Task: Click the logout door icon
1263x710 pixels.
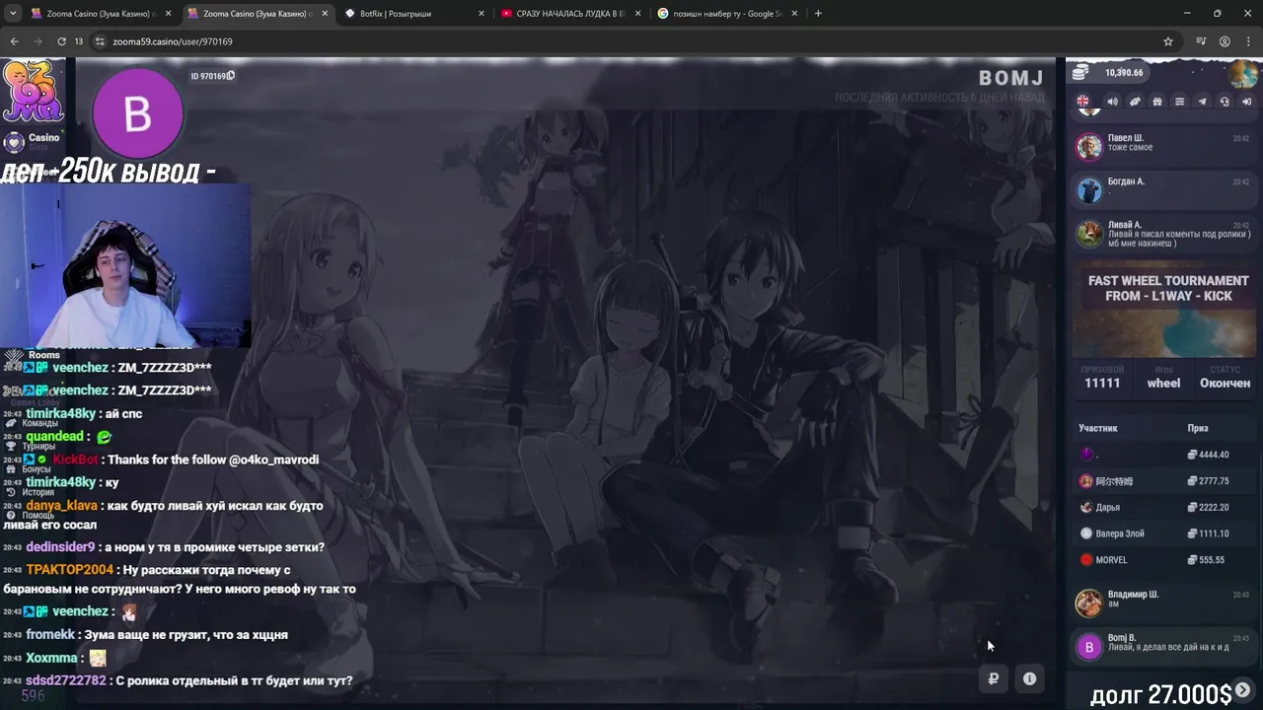Action: point(1246,102)
